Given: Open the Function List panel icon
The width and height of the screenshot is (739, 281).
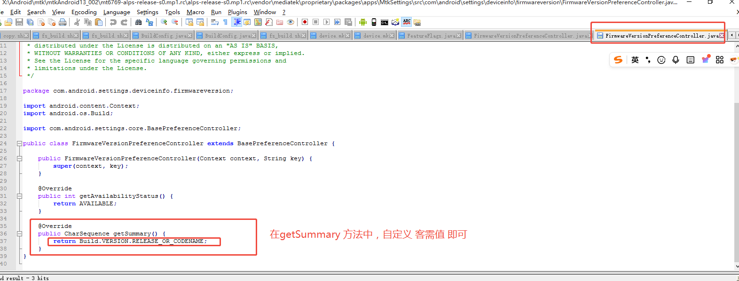Looking at the screenshot, I should pos(268,22).
